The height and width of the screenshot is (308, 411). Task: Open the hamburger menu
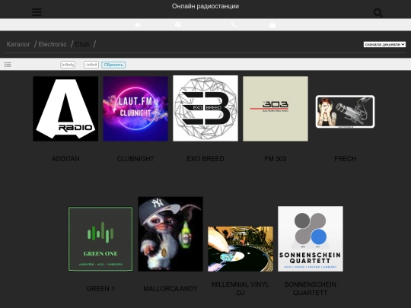tap(37, 11)
